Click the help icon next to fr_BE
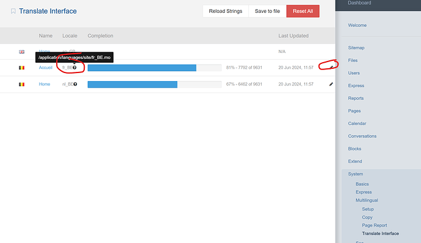The height and width of the screenshot is (243, 421). point(74,68)
